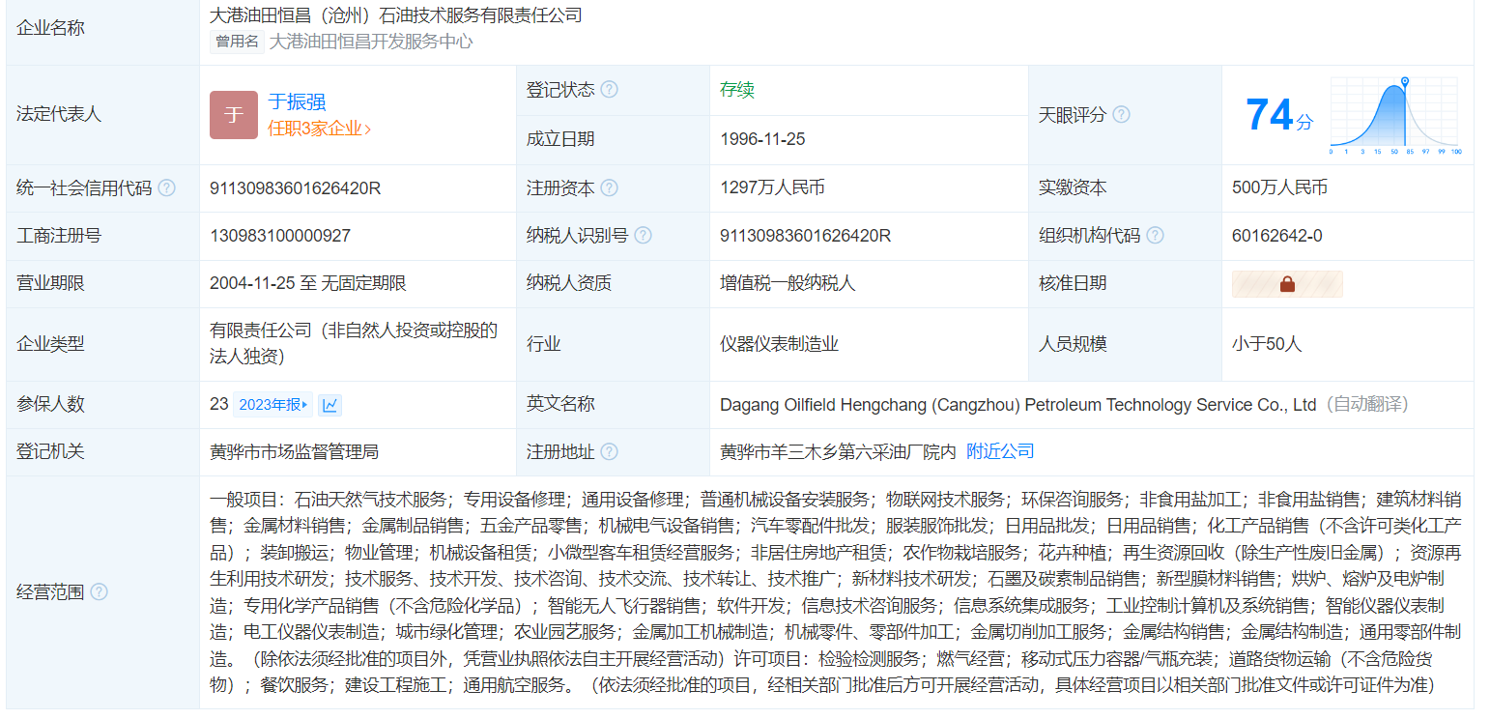Click insured count value 23
Viewport: 1490px width, 719px height.
[218, 405]
